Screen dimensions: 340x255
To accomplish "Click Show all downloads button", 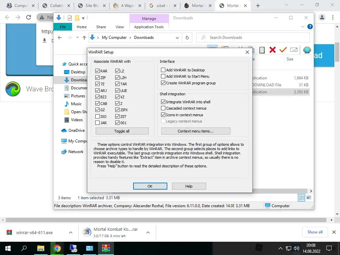I will point(315,232).
